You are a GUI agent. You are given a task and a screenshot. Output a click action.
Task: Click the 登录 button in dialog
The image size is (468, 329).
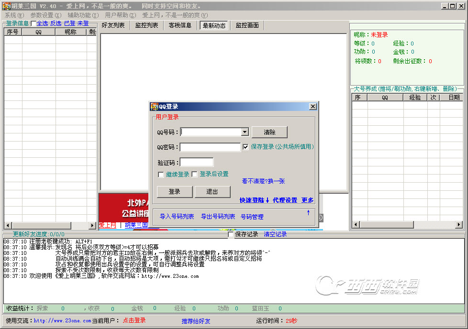[175, 192]
